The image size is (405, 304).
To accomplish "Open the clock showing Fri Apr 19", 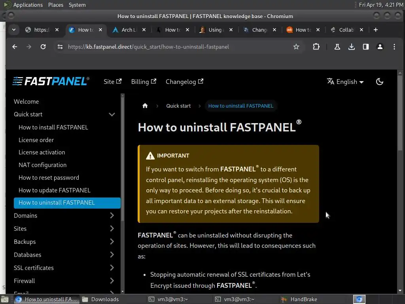I will [x=381, y=5].
